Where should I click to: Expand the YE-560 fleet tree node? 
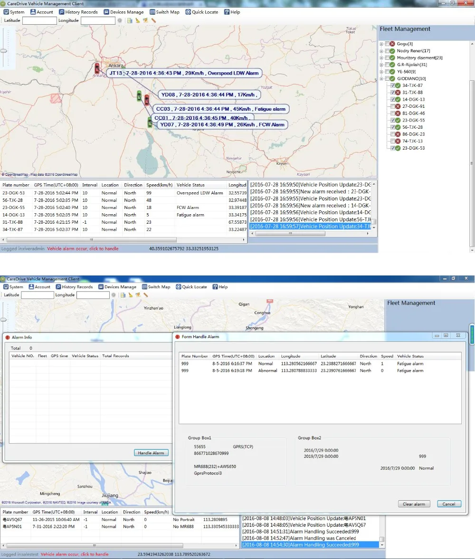pos(381,72)
